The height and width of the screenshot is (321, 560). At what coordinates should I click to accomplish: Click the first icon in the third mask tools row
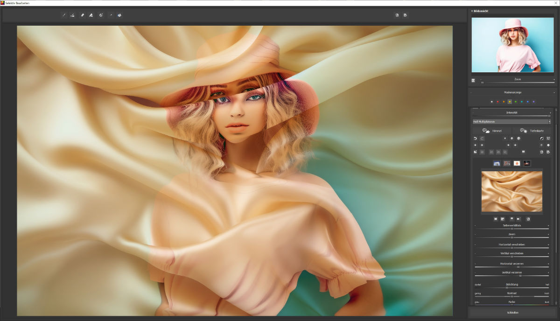click(x=476, y=152)
